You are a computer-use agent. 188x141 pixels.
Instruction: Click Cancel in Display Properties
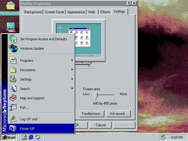[x=100, y=125]
